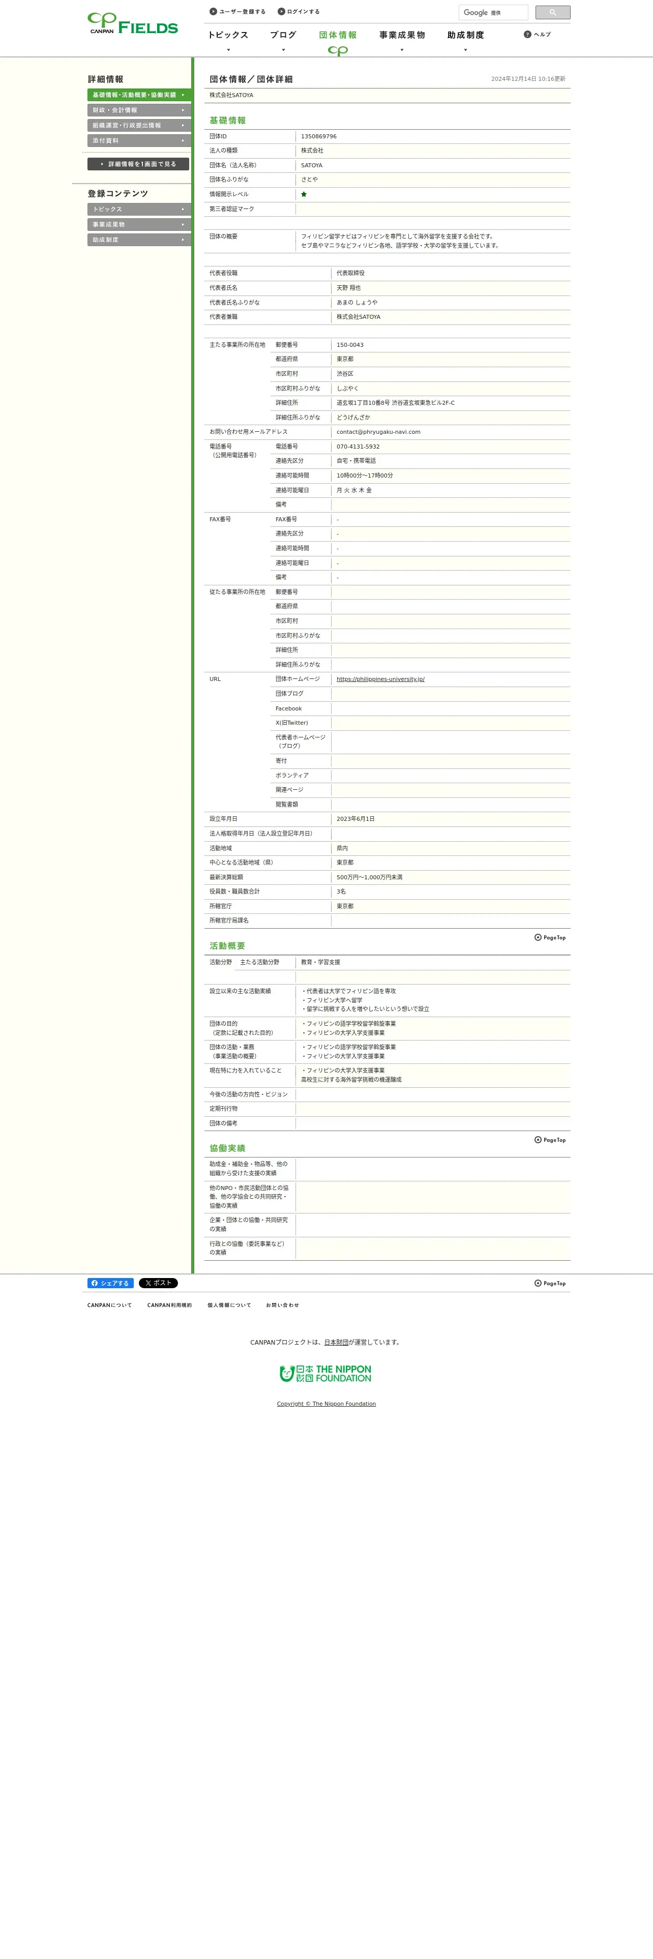Image resolution: width=653 pixels, height=1959 pixels.
Task: Click founding date 2023年6月1日
Action: pos(356,819)
